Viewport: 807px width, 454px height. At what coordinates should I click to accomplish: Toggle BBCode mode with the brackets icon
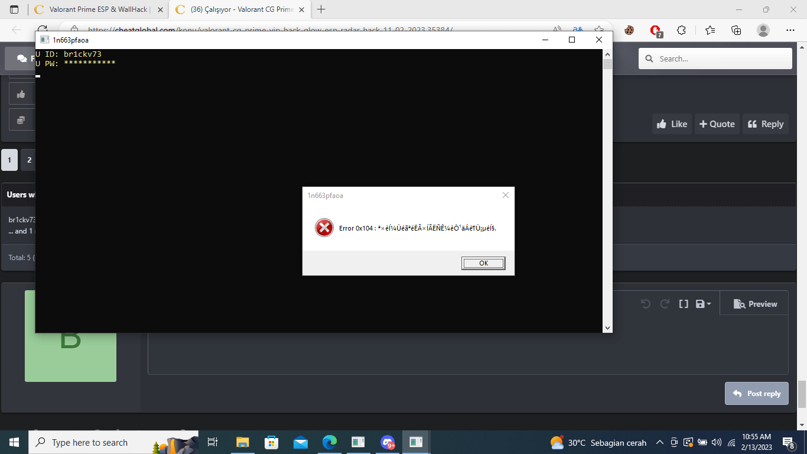tap(684, 303)
